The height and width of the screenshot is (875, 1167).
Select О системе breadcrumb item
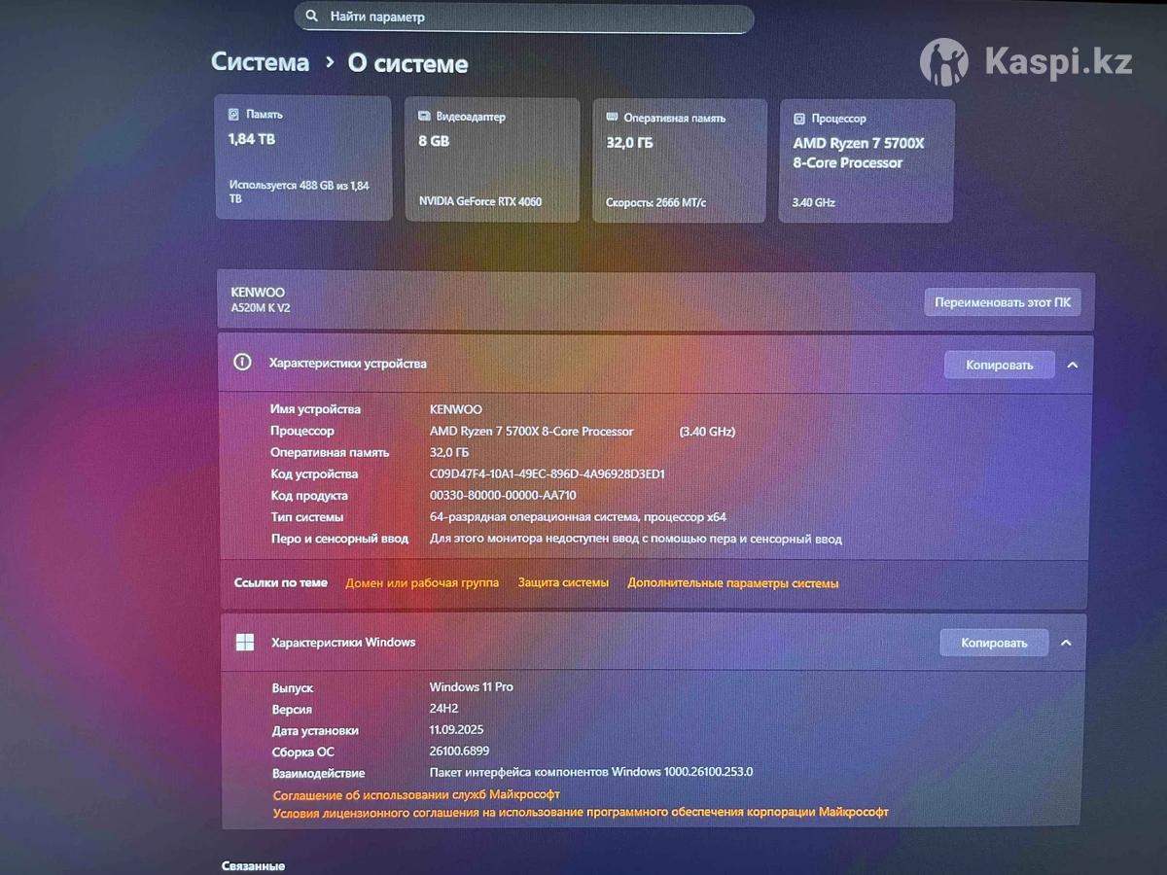coord(407,64)
